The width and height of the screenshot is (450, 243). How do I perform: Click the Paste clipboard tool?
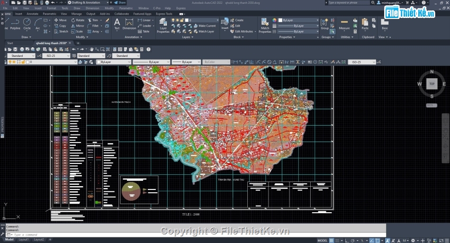[x=365, y=24]
